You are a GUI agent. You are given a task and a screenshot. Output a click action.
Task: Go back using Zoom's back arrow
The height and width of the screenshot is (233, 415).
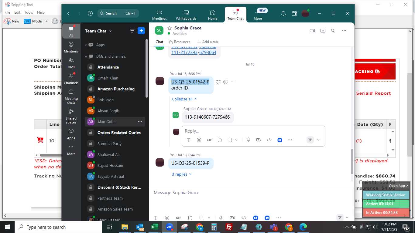tap(68, 13)
